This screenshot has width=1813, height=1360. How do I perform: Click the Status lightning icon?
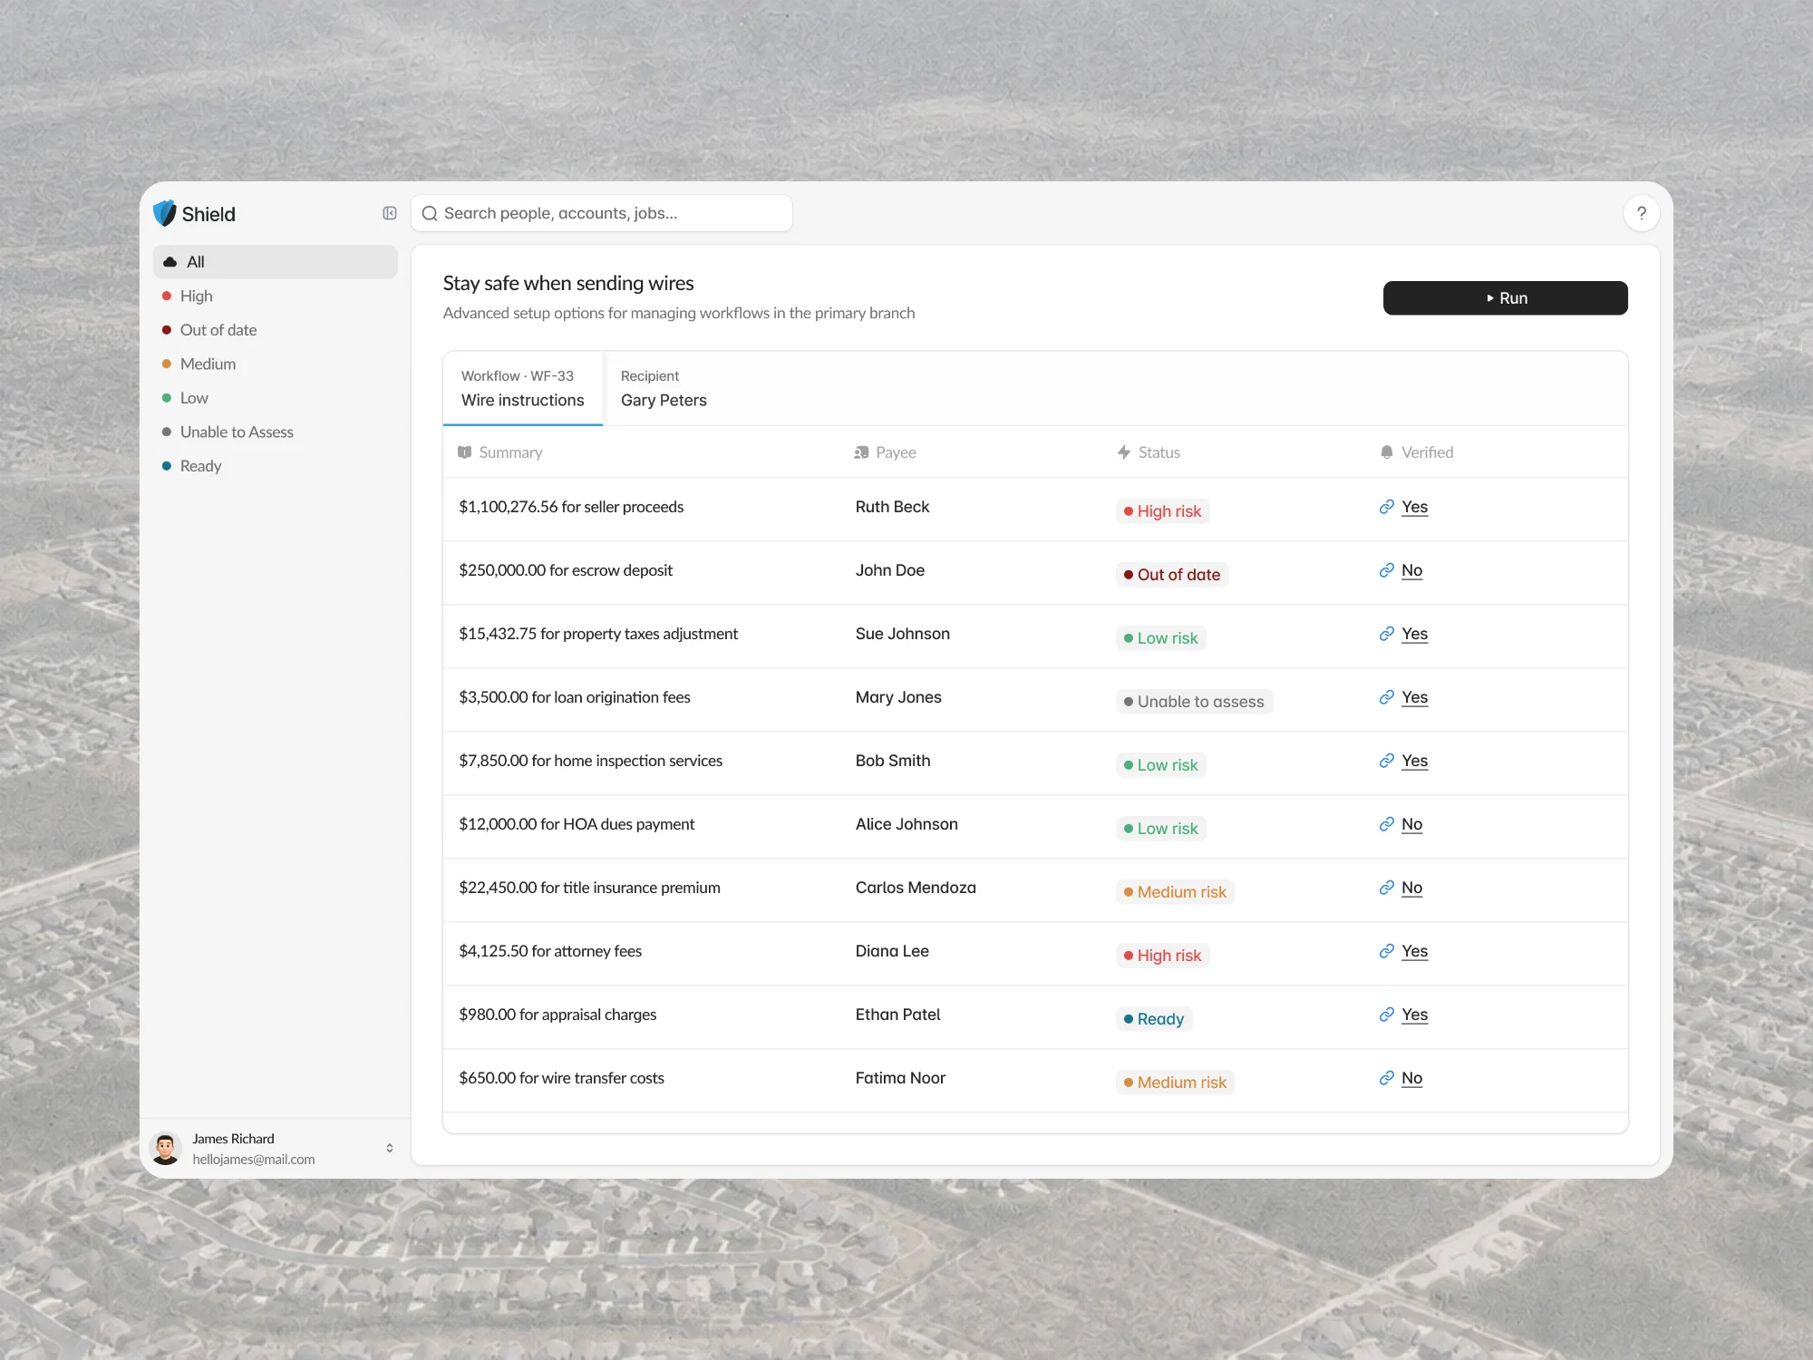[x=1124, y=452]
